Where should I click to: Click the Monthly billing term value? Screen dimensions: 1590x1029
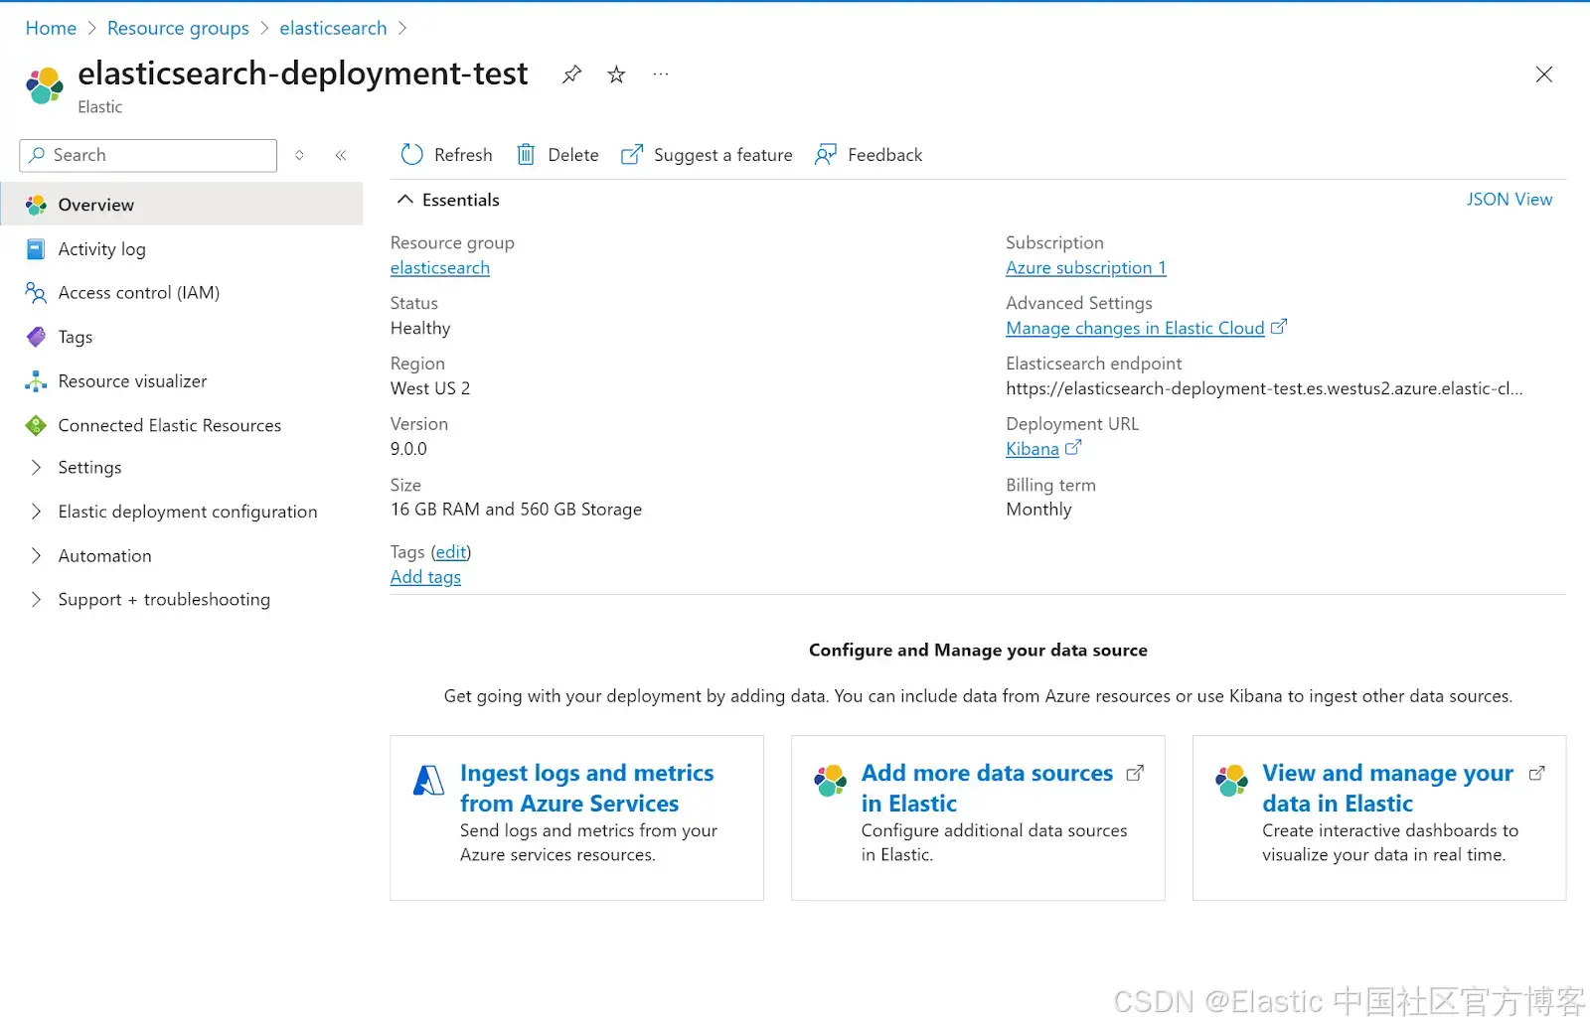1038,510
